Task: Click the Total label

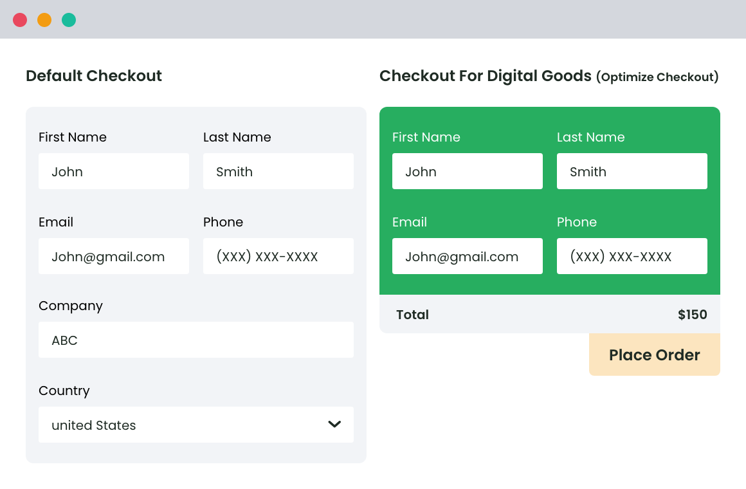Action: (412, 315)
